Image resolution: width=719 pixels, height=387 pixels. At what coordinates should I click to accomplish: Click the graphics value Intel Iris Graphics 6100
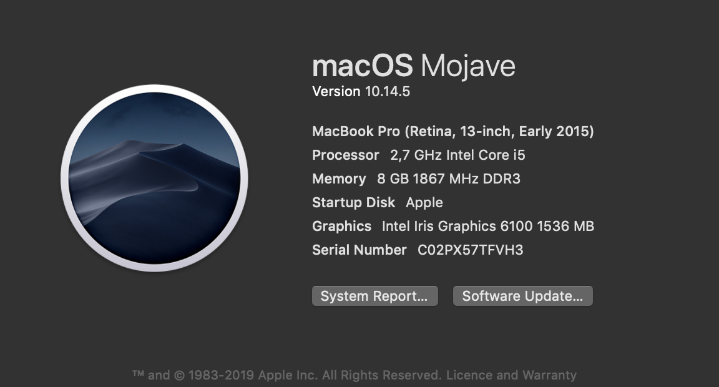(488, 227)
